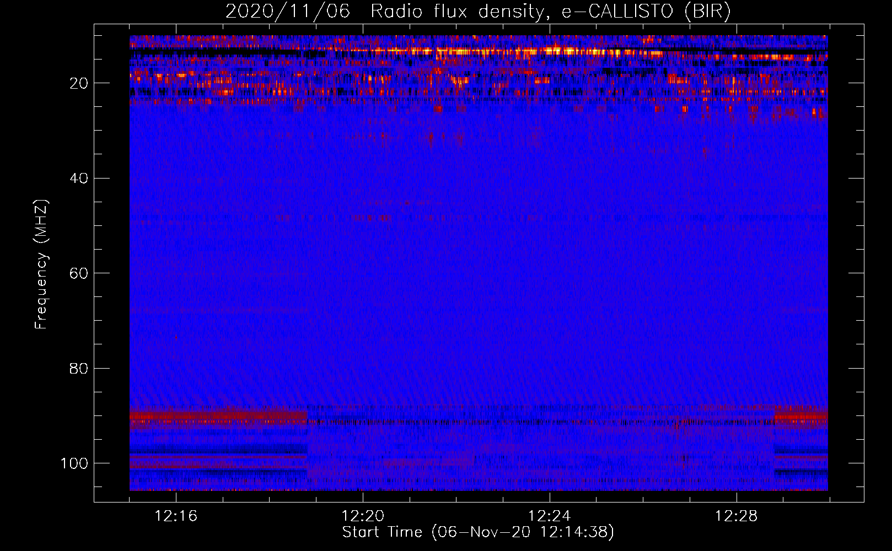Click the 60 MHz frequency tick label
Image resolution: width=892 pixels, height=551 pixels.
coord(79,273)
